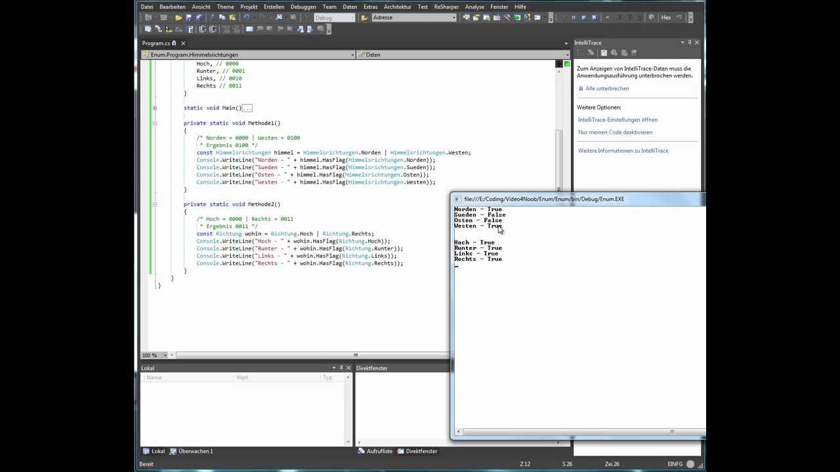Open the Toolbox icon with hammer

pos(507,18)
